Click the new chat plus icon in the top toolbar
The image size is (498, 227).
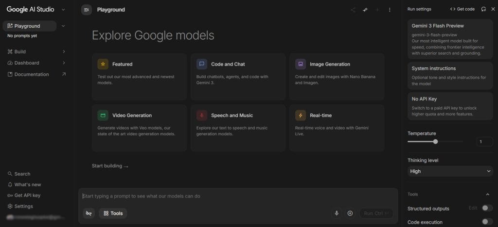(x=377, y=10)
